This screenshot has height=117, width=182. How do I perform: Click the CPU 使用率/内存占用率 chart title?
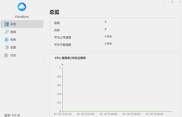tap(70, 58)
